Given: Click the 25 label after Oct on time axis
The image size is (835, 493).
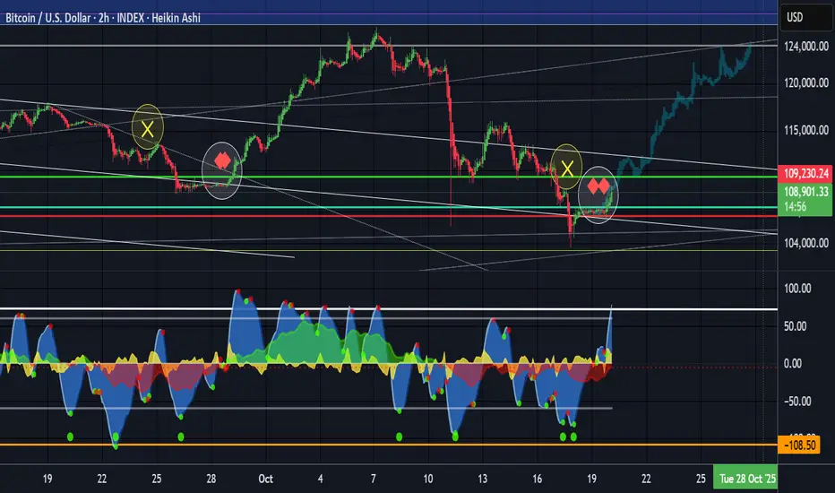Looking at the screenshot, I should tap(701, 479).
